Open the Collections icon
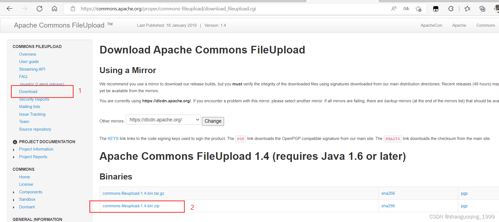499x222 pixels. tap(482, 9)
